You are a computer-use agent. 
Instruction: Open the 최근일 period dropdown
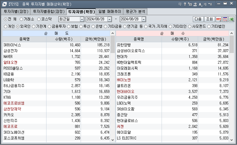82,19
